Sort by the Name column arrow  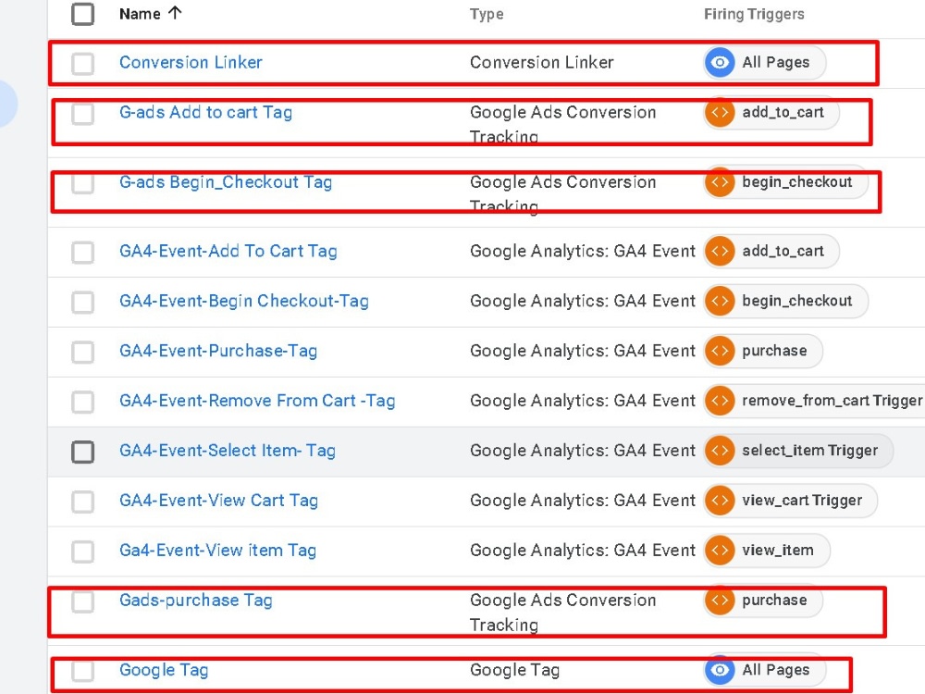pos(175,13)
